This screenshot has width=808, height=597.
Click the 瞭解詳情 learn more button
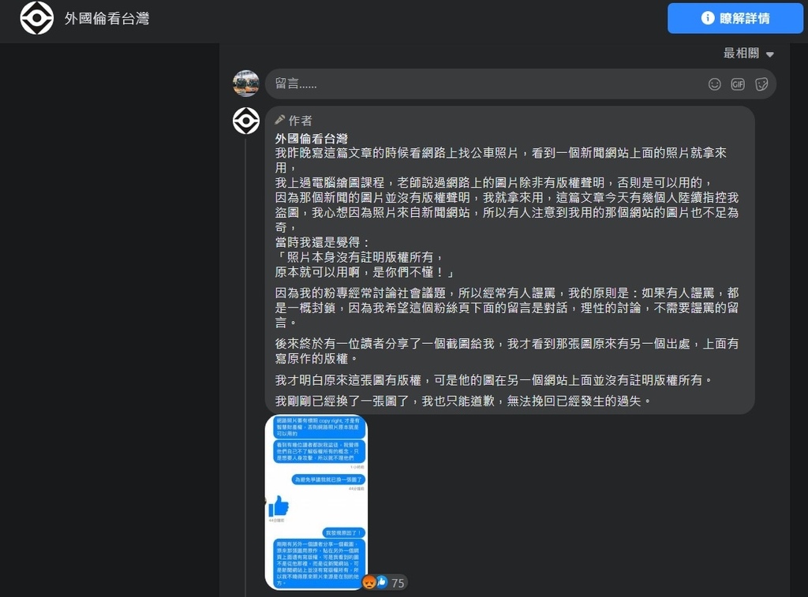[x=735, y=19]
